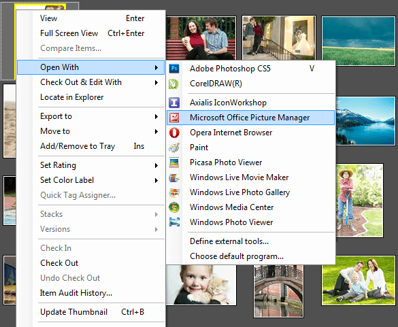Expand the Open With submenu arrow
This screenshot has height=327, width=398.
[156, 67]
